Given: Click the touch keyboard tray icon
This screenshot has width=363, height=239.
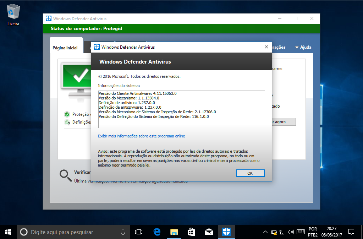Looking at the screenshot, I should coord(301,232).
